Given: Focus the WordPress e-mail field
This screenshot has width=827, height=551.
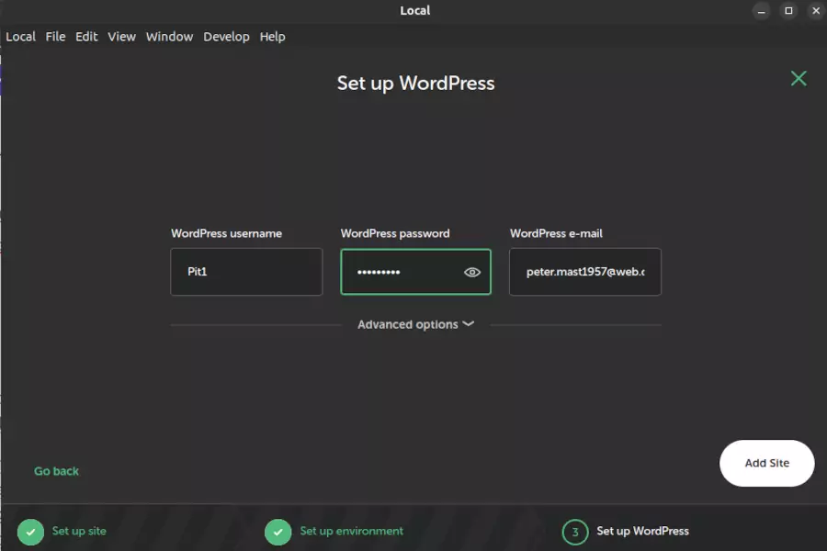Looking at the screenshot, I should click(x=585, y=272).
